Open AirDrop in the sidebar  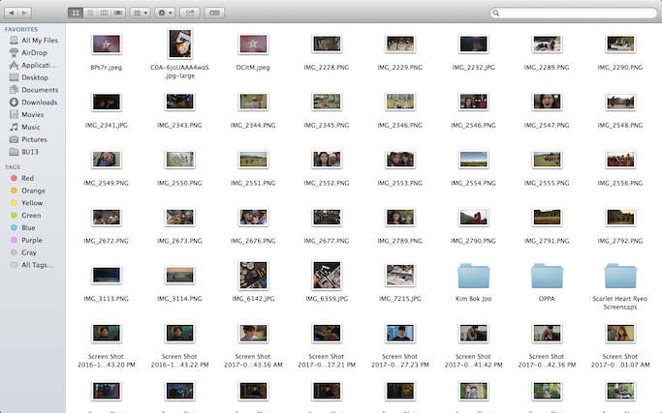pyautogui.click(x=28, y=52)
